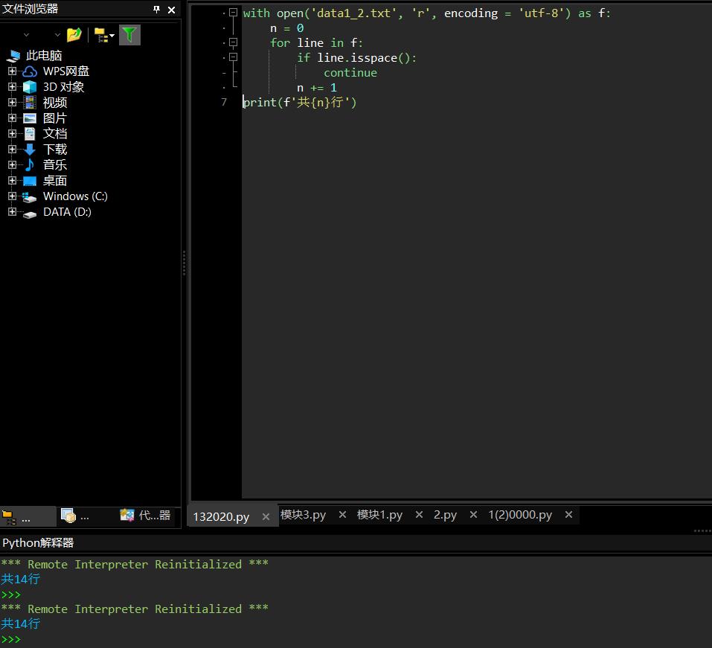Switch to the project explorer bottom tab
712x648 pixels.
click(75, 516)
